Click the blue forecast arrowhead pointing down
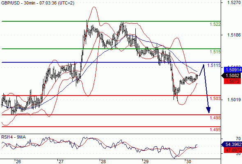This screenshot has width=242, height=164. pos(208,110)
